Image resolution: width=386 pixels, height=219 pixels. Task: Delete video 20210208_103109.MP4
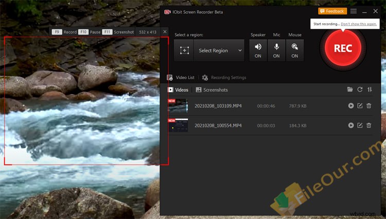[369, 106]
